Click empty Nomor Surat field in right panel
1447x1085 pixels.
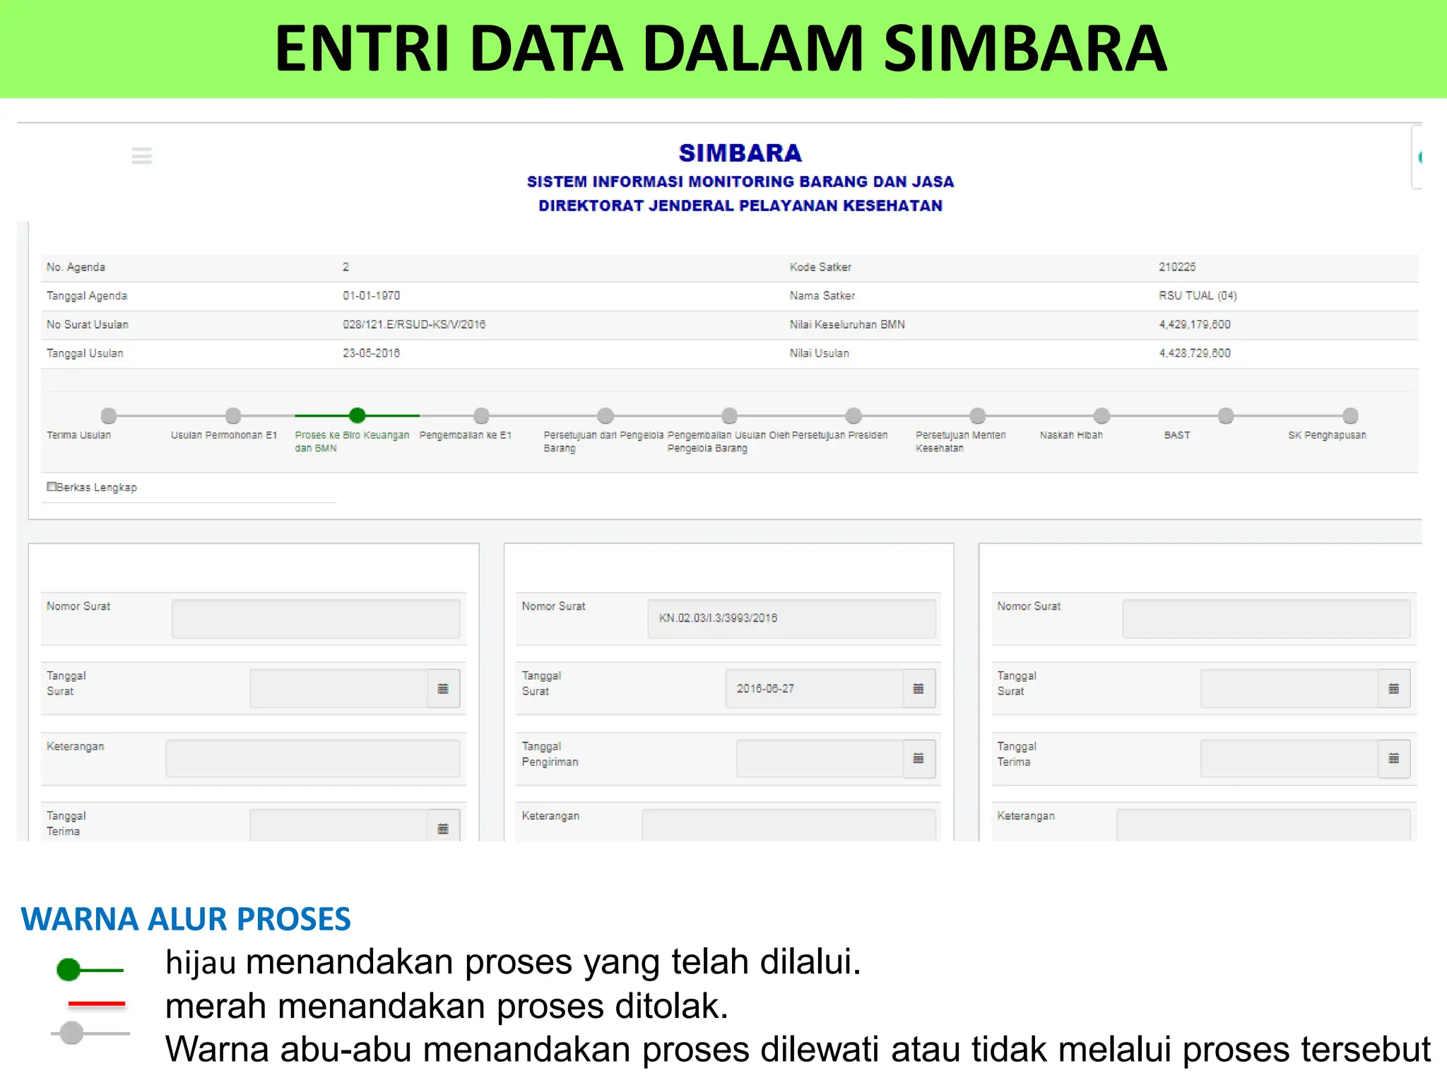tap(1266, 619)
